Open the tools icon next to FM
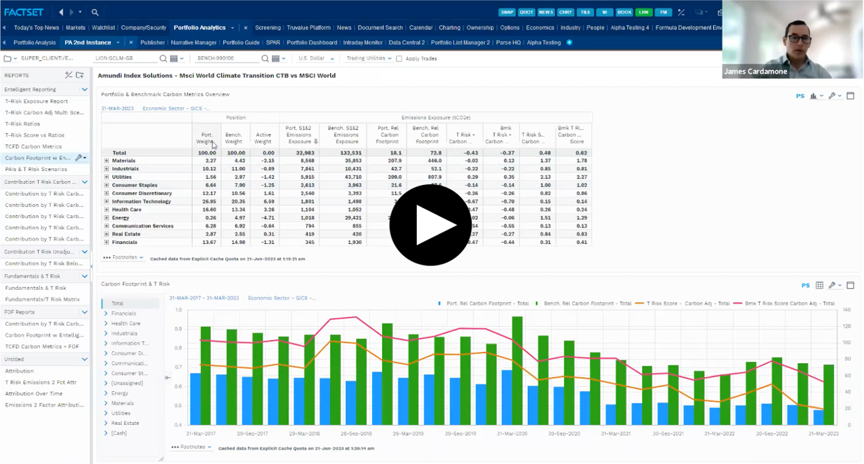The height and width of the screenshot is (464, 864). 681,12
